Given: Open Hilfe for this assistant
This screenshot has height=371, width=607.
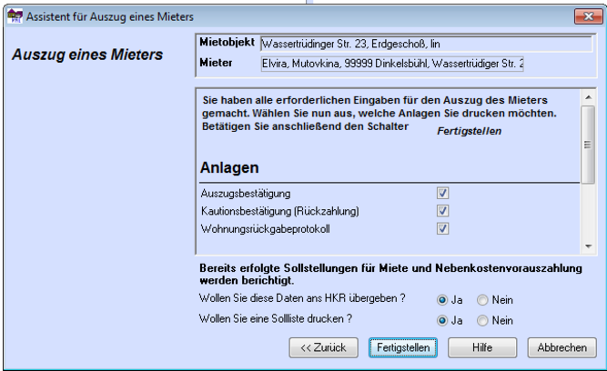Looking at the screenshot, I should click(482, 347).
